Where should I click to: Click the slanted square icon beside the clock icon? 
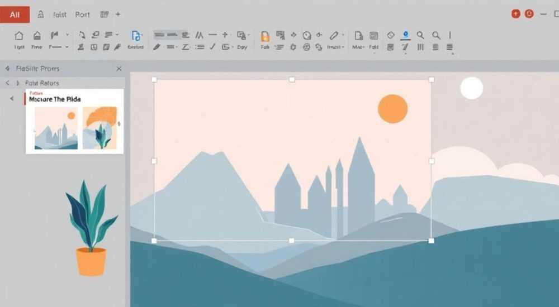pyautogui.click(x=106, y=47)
